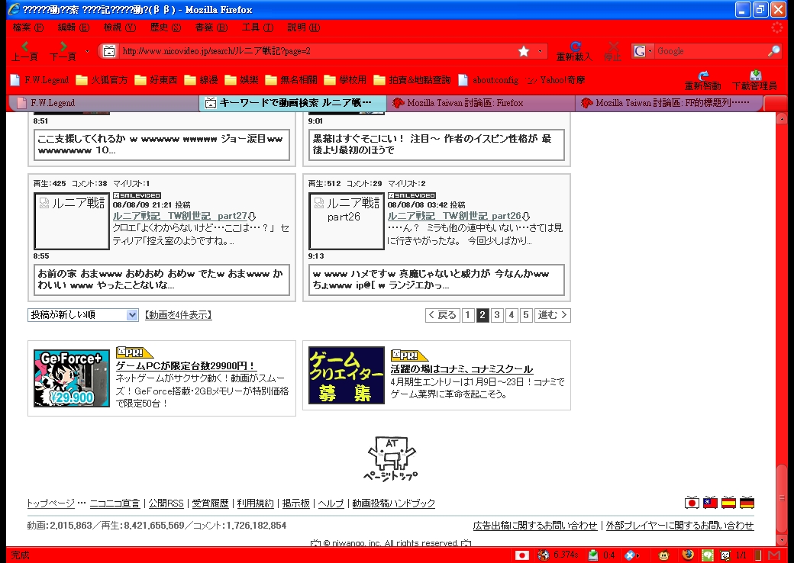The image size is (794, 563).
Task: Open the URL bar history dropdown arrow
Action: [x=541, y=51]
